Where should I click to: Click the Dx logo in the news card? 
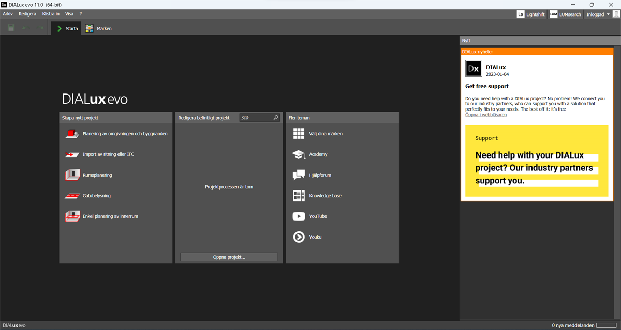tap(474, 69)
